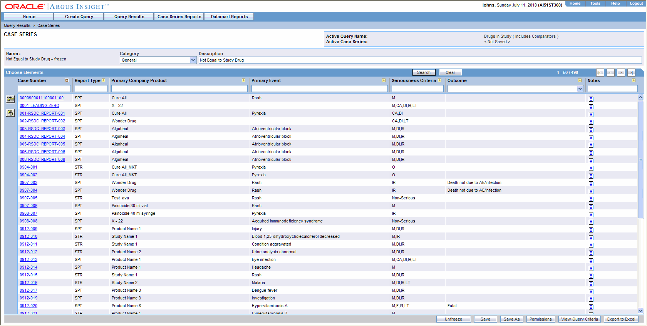The width and height of the screenshot is (647, 326).
Task: Open notes icon for case 0912-014
Action: pyautogui.click(x=591, y=268)
